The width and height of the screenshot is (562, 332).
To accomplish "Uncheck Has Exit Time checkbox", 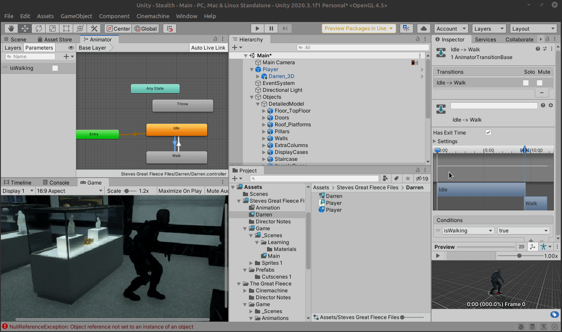I will [x=488, y=133].
